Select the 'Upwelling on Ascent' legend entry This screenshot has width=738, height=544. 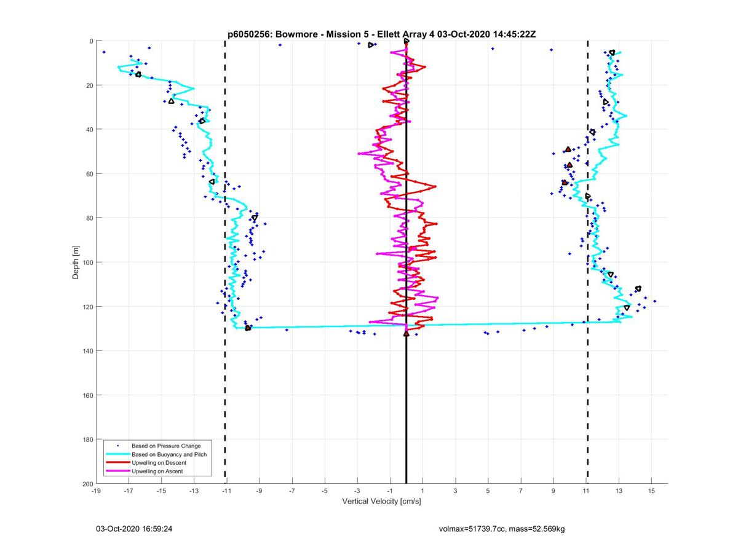pos(157,471)
